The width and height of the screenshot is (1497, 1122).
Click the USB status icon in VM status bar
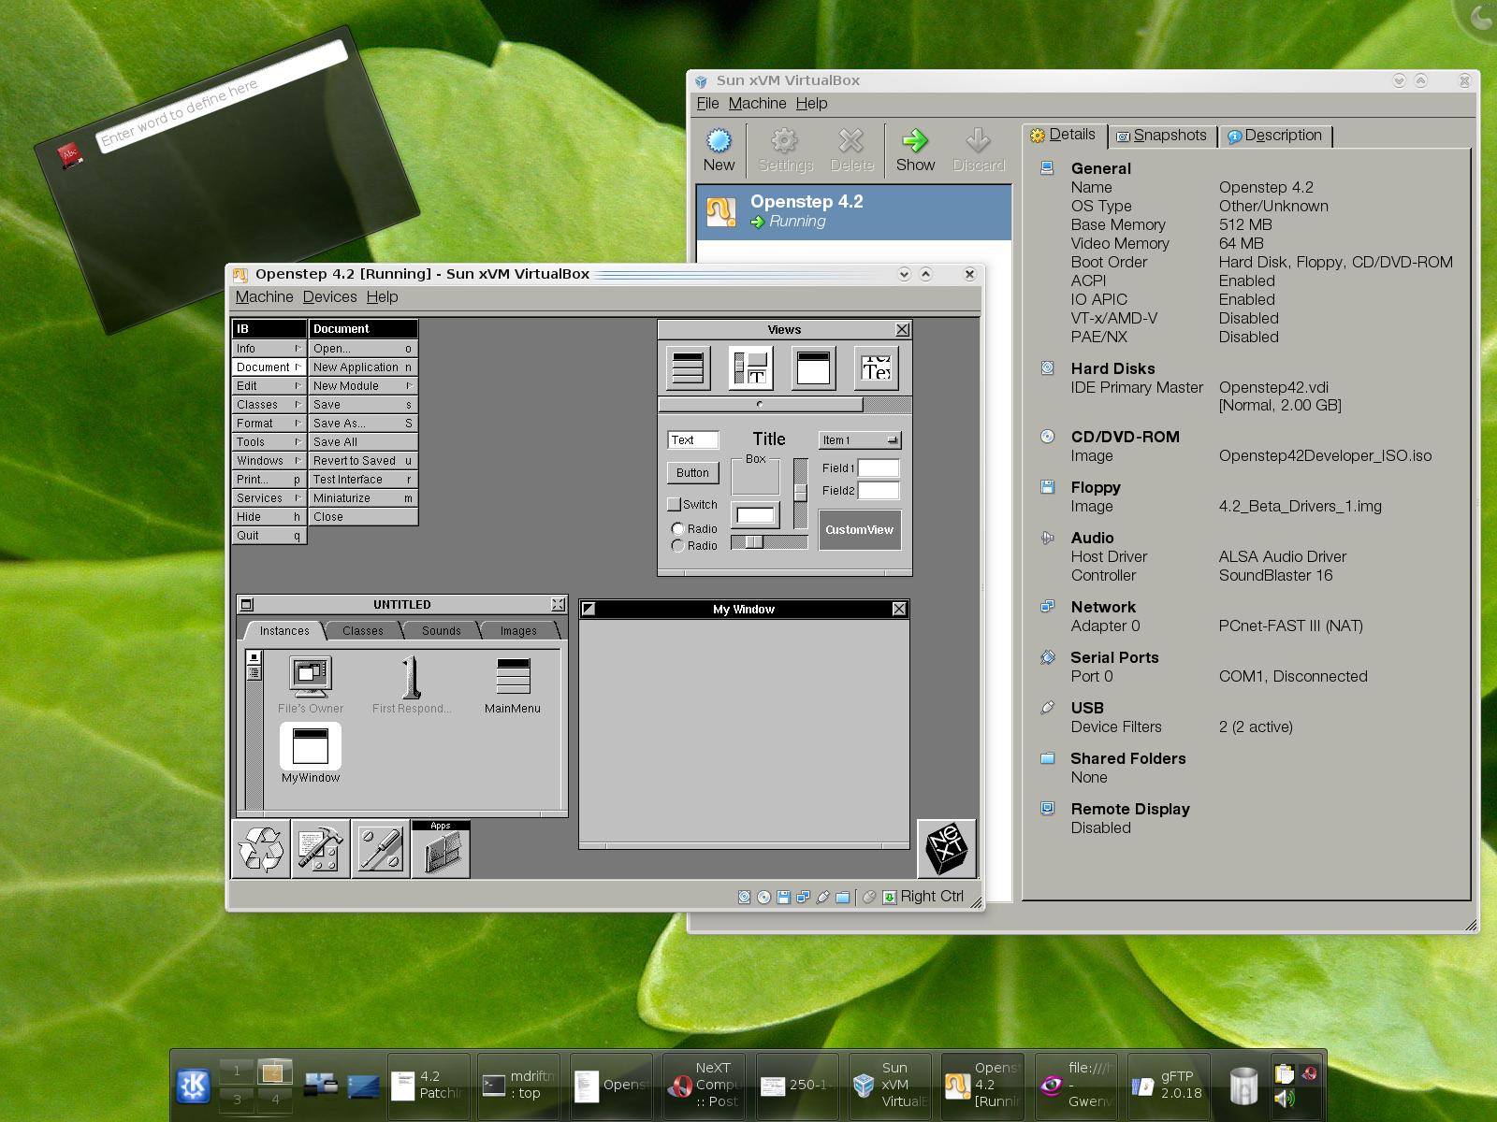click(x=822, y=897)
